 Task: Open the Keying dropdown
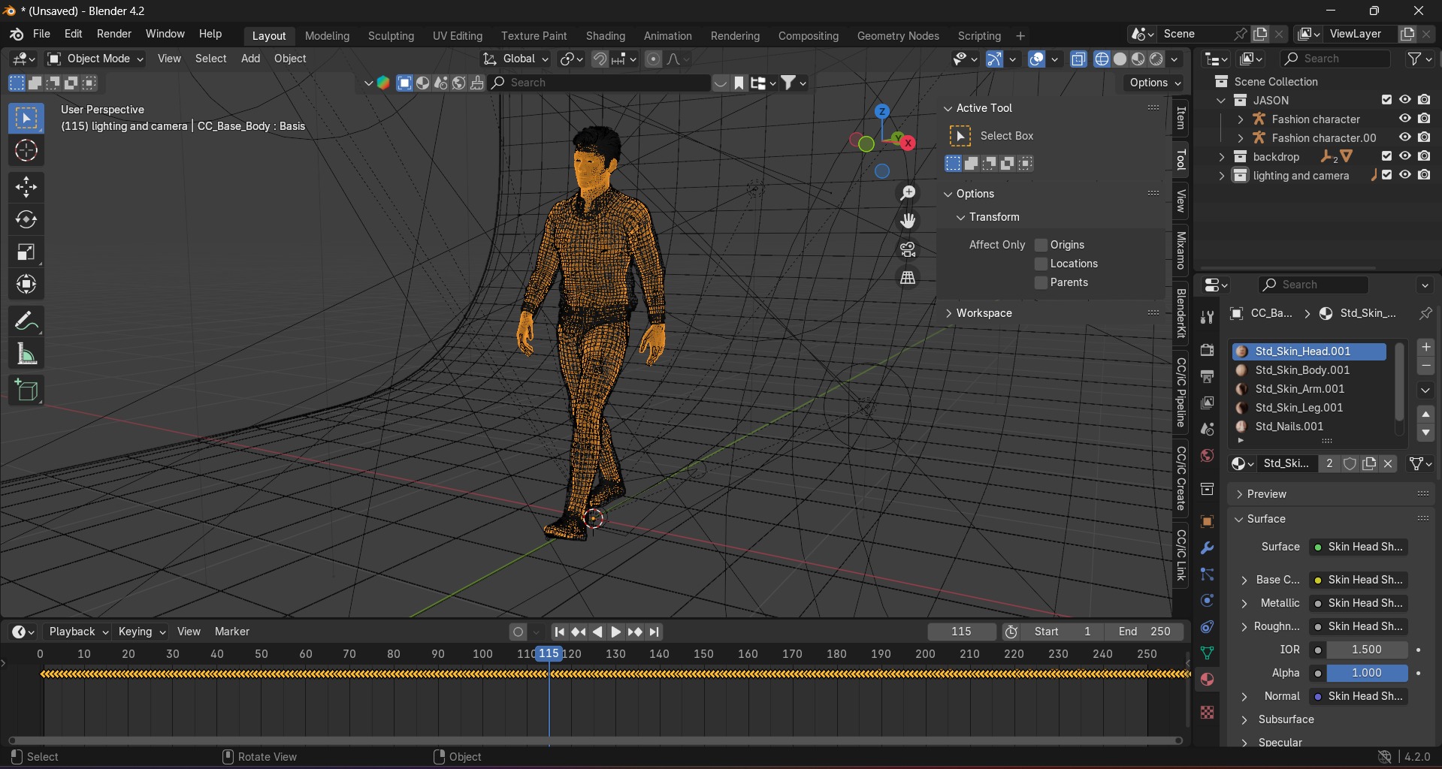[141, 632]
